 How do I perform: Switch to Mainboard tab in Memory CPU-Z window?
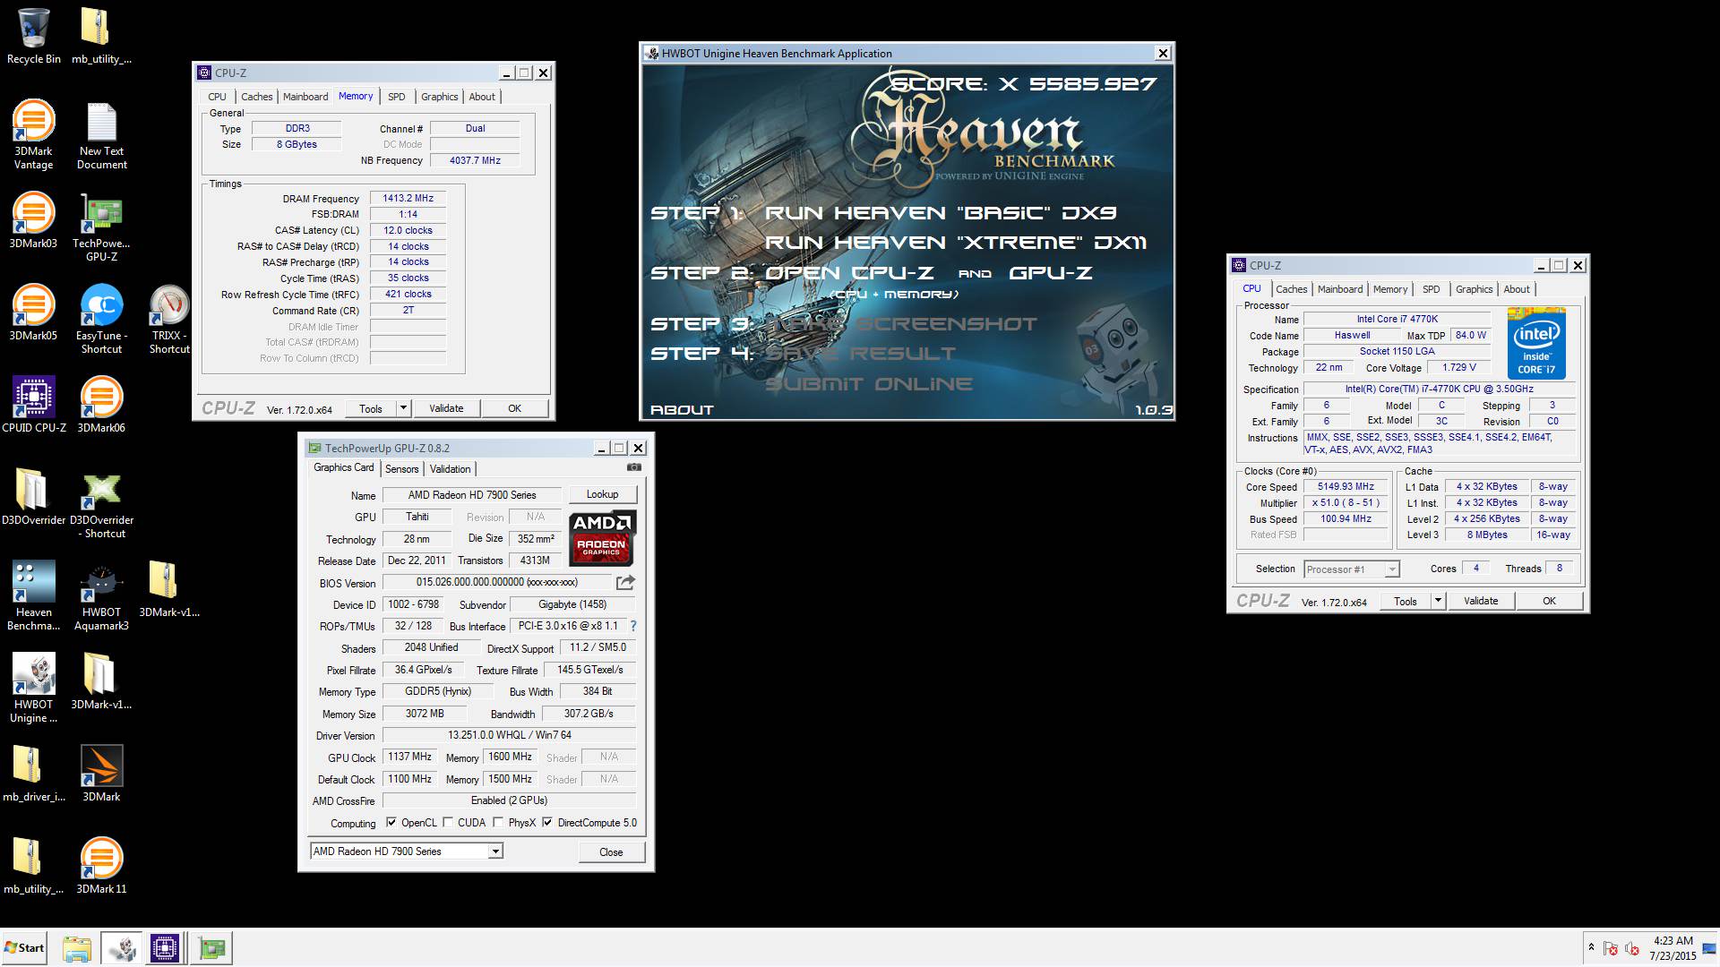click(x=305, y=97)
